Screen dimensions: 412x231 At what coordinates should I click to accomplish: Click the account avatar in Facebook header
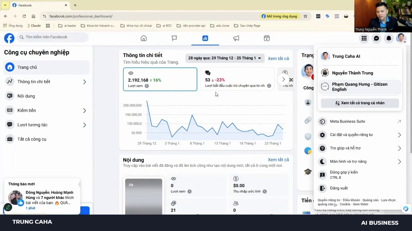(401, 38)
